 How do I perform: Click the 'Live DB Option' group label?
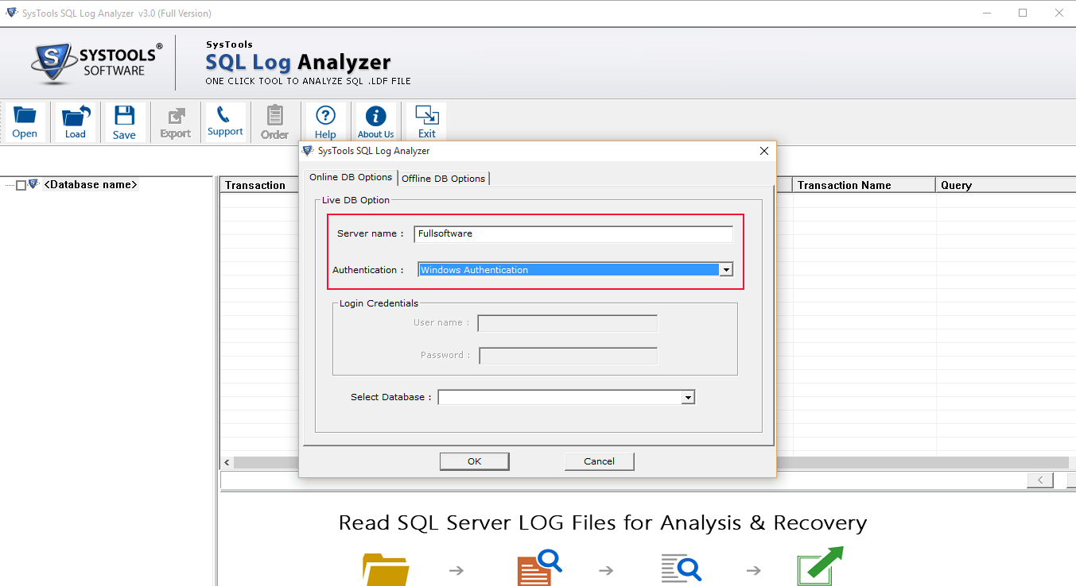[355, 200]
